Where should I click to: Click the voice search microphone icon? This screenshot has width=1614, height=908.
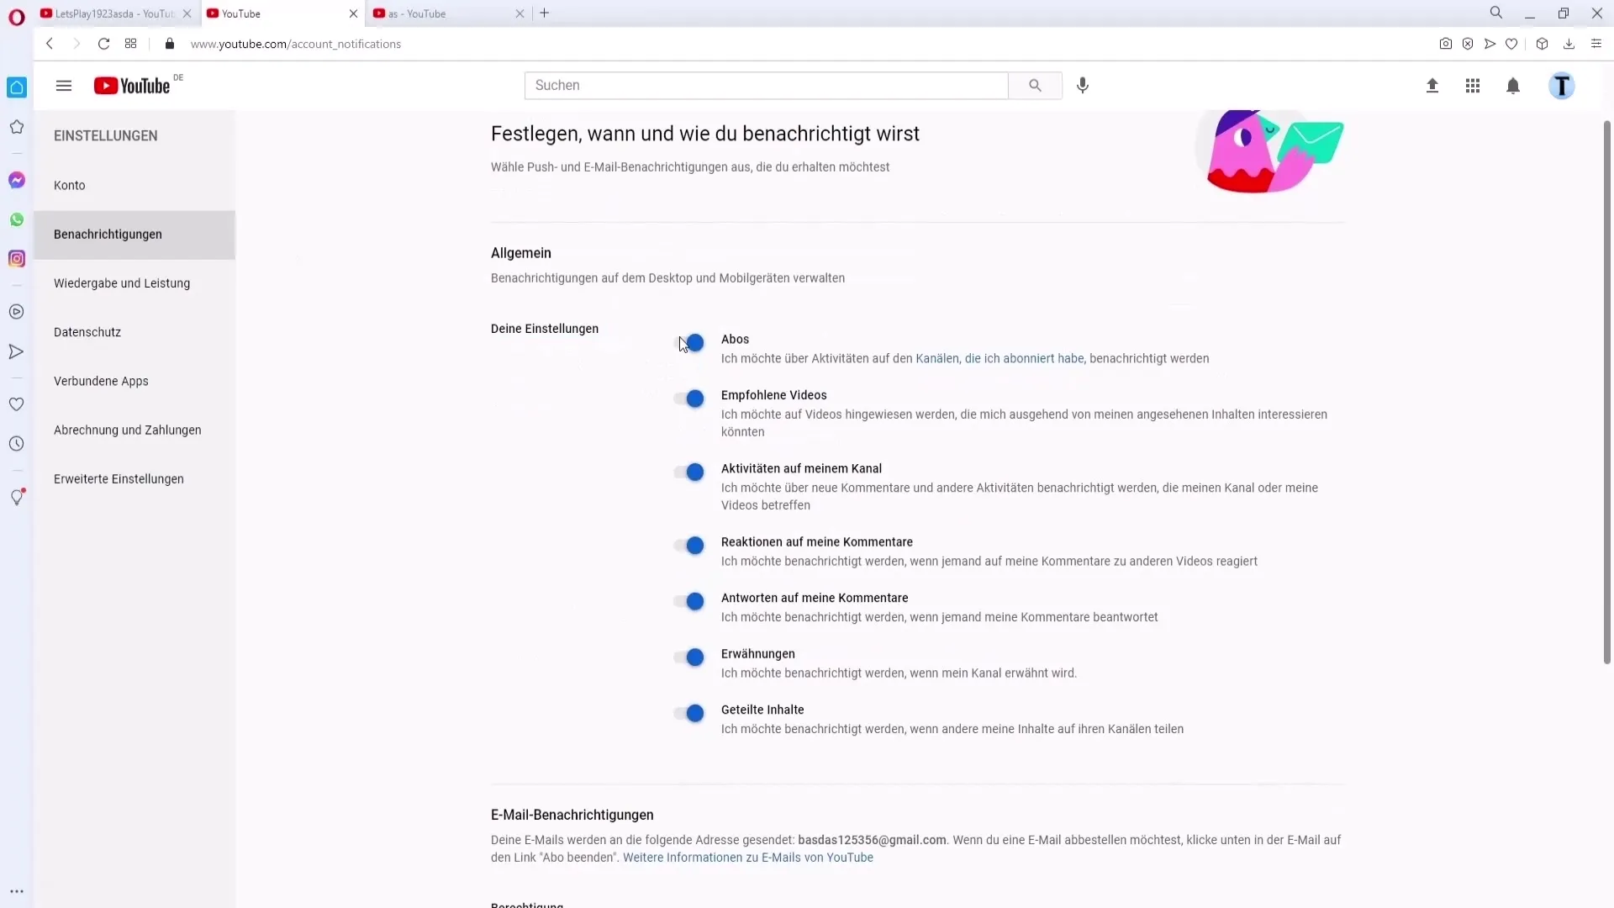click(1083, 86)
